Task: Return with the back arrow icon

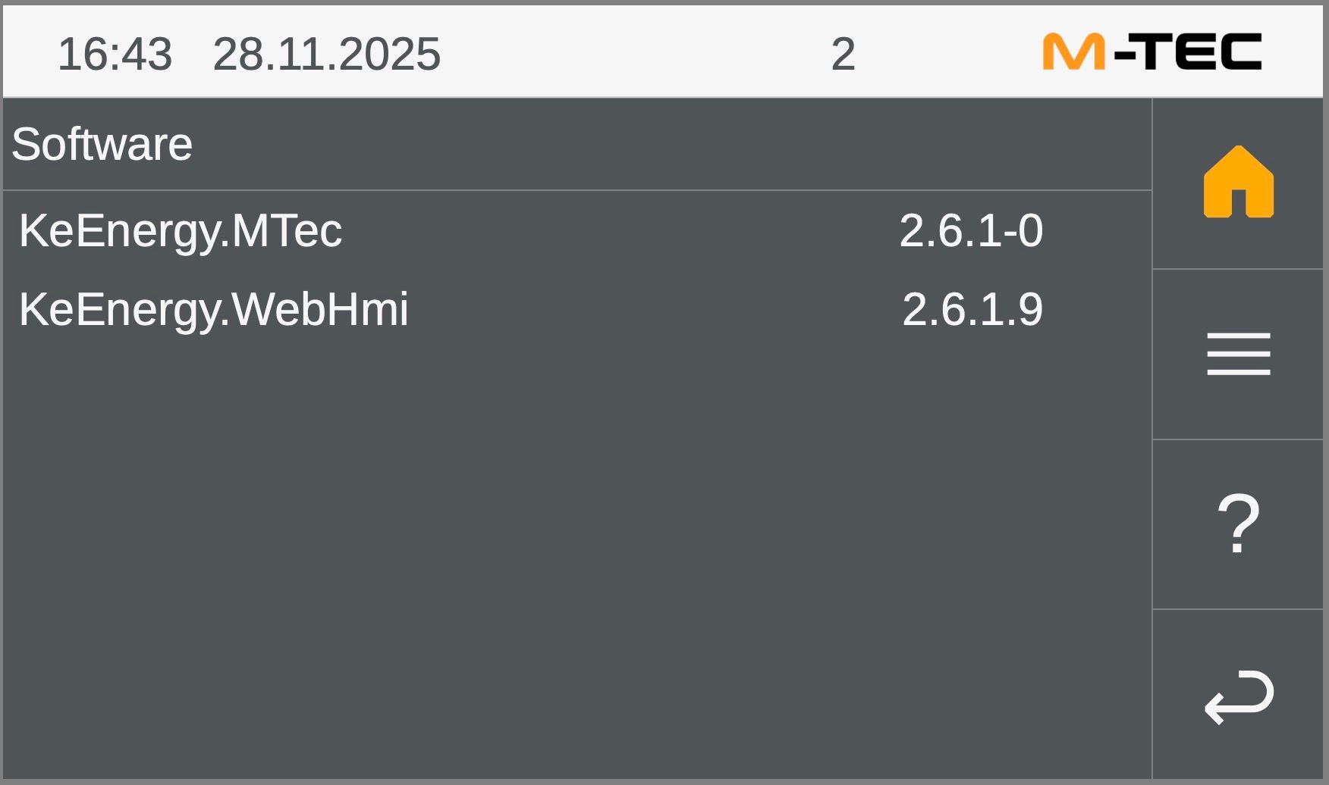Action: point(1238,696)
